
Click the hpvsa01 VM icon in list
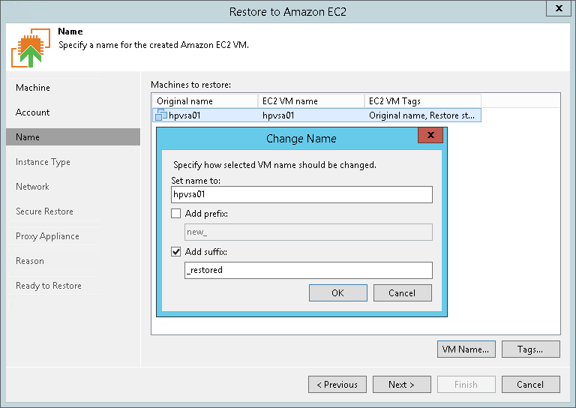160,115
